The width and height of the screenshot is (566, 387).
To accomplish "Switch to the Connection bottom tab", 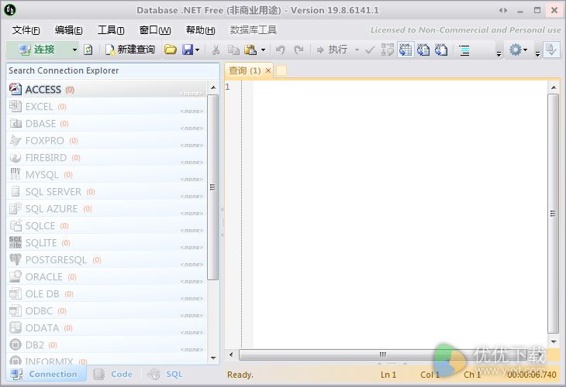I will [47, 375].
